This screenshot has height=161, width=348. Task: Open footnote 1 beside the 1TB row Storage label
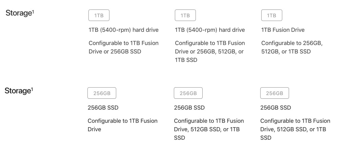[33, 11]
